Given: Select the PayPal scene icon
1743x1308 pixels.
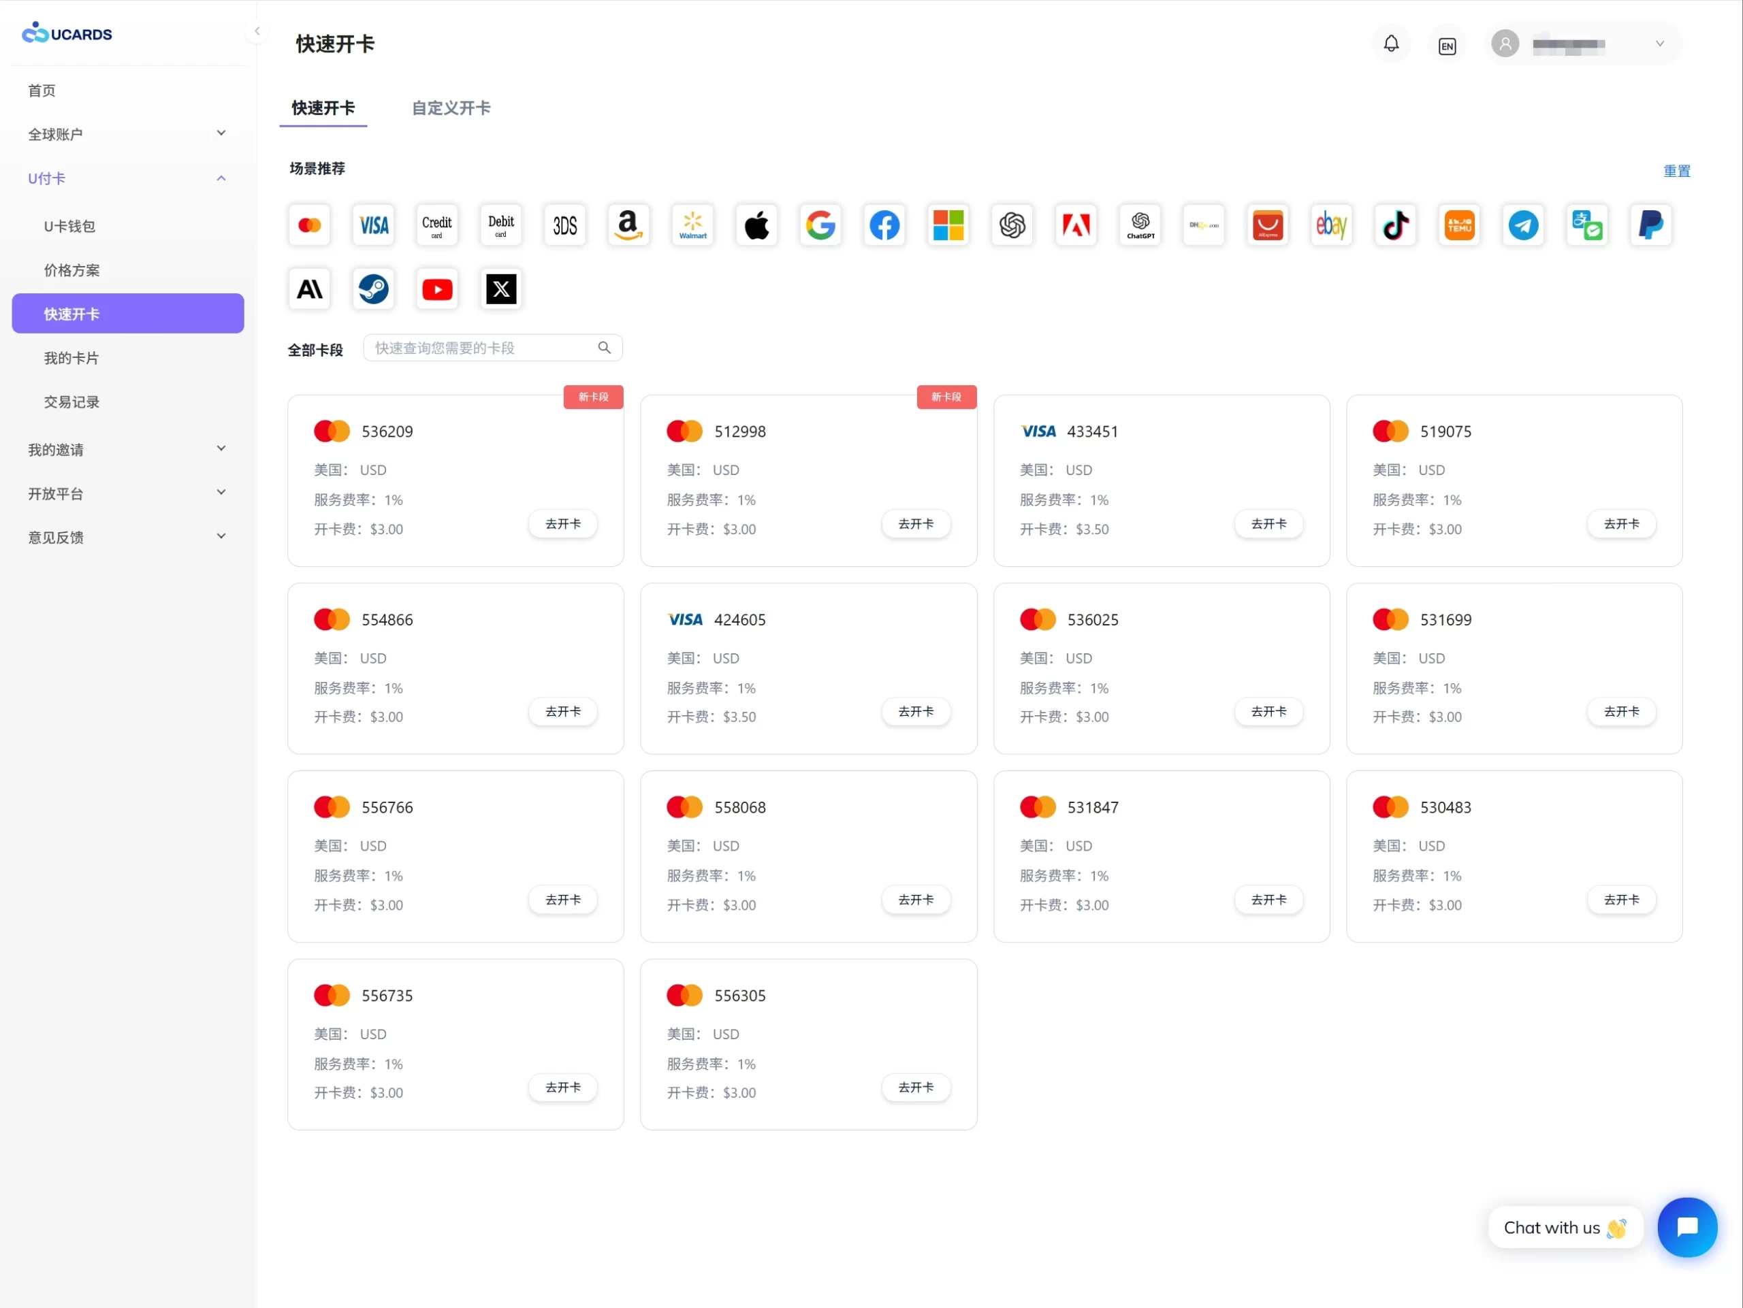Looking at the screenshot, I should (x=1651, y=225).
